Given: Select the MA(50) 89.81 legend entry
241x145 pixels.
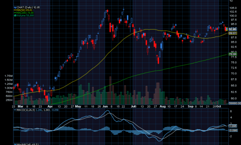Looking at the screenshot, I should pos(24,10).
